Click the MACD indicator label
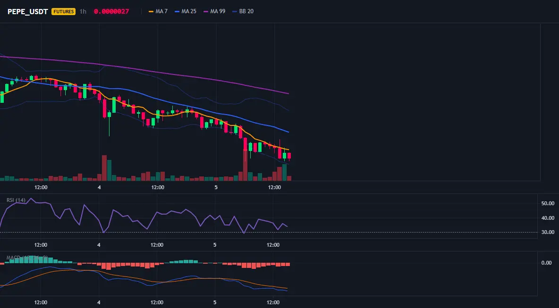This screenshot has width=559, height=308. (x=27, y=258)
